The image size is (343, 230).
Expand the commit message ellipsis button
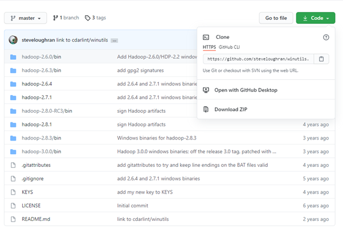[114, 40]
